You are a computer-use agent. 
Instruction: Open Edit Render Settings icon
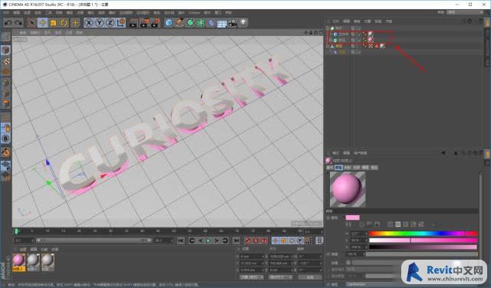155,23
